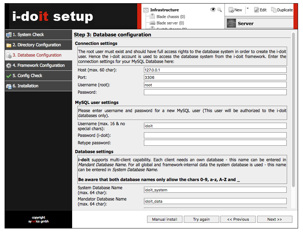Go to step 6. Installation

point(39,86)
